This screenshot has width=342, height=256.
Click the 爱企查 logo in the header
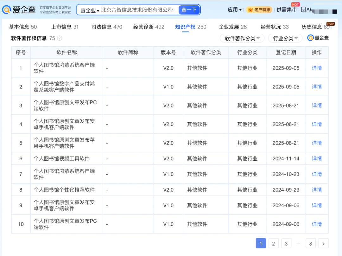point(20,10)
